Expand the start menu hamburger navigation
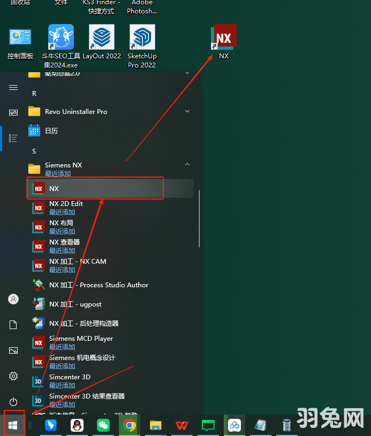Viewport: 371px width, 436px height. [x=13, y=88]
